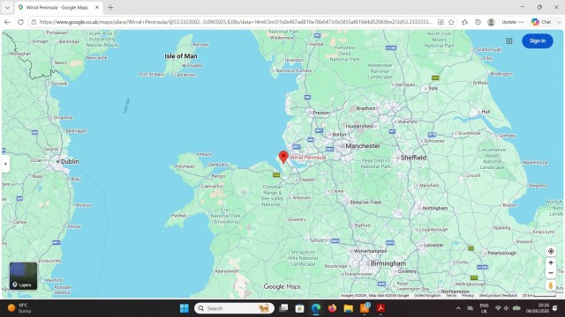The width and height of the screenshot is (565, 317).
Task: Click the address bar URL
Action: [236, 22]
